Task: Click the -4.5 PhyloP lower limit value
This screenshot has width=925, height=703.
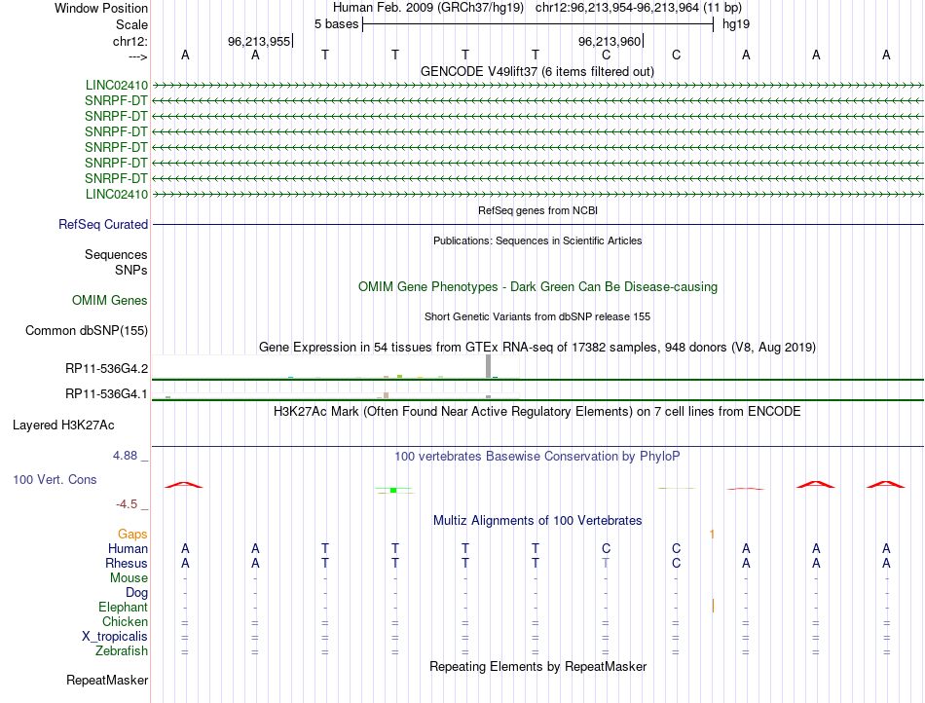Action: [127, 503]
